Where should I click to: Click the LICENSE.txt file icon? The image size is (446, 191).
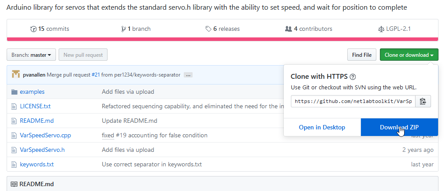[14, 106]
